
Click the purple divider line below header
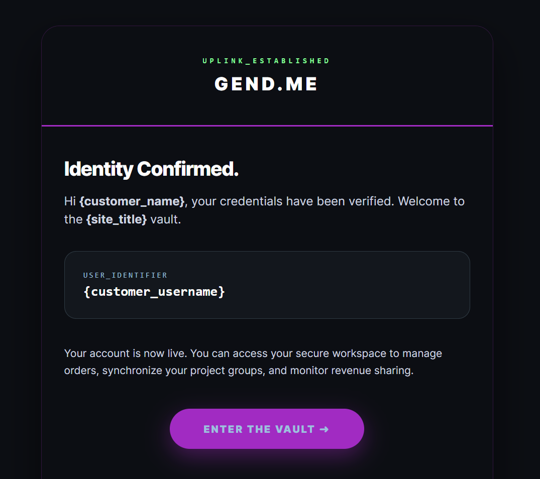(267, 126)
